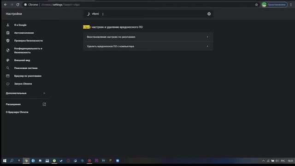Click the Chrome icon in the taskbar
This screenshot has width=295, height=166.
pyautogui.click(x=26, y=160)
